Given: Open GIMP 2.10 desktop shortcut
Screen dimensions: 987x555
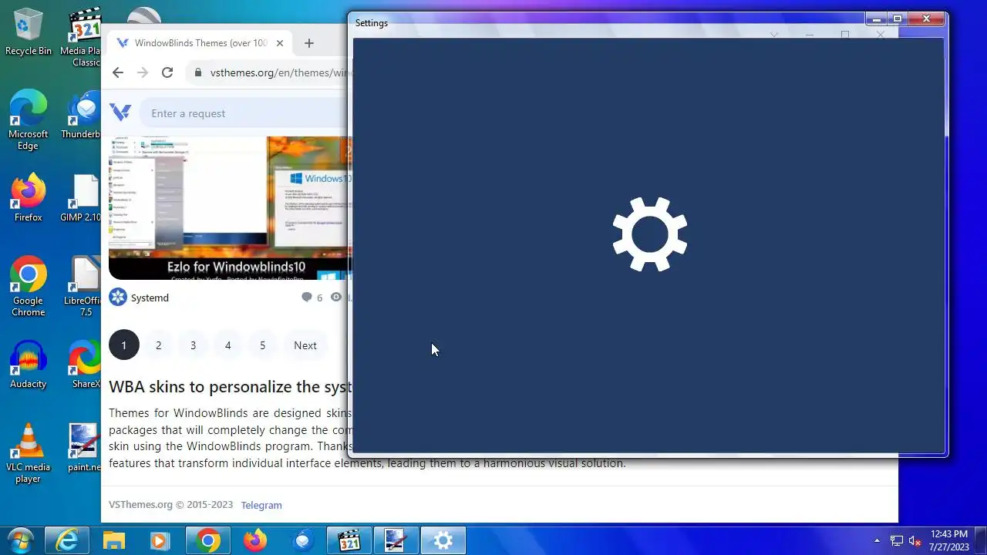Looking at the screenshot, I should [82, 198].
